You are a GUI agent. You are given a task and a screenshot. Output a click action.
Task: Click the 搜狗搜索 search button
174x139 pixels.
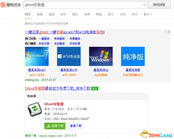point(159,5)
